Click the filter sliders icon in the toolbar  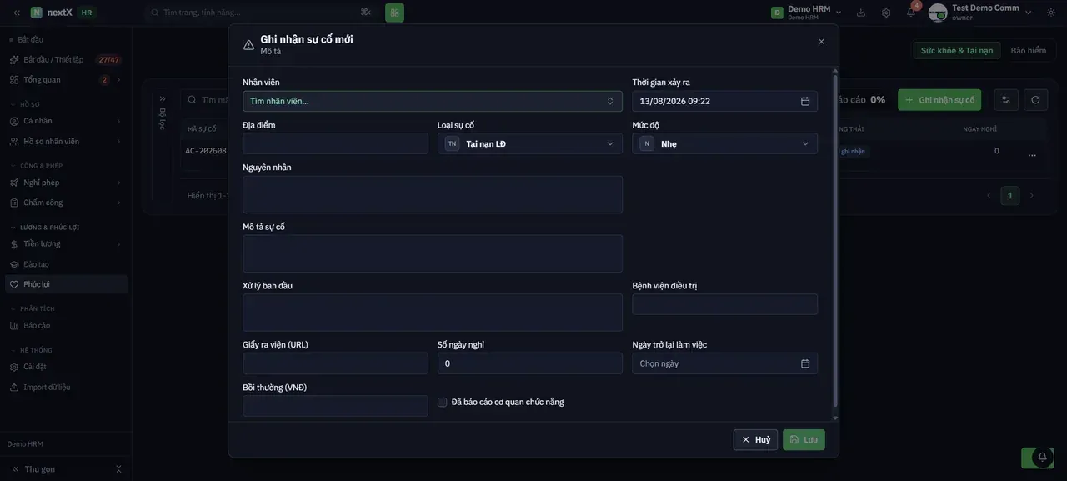tap(1006, 100)
